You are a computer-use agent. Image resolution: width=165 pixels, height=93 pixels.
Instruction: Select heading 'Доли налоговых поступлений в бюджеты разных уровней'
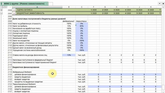[39, 19]
